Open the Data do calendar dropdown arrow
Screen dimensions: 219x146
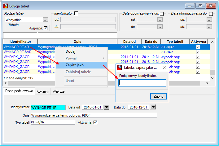pyautogui.click(x=153, y=107)
